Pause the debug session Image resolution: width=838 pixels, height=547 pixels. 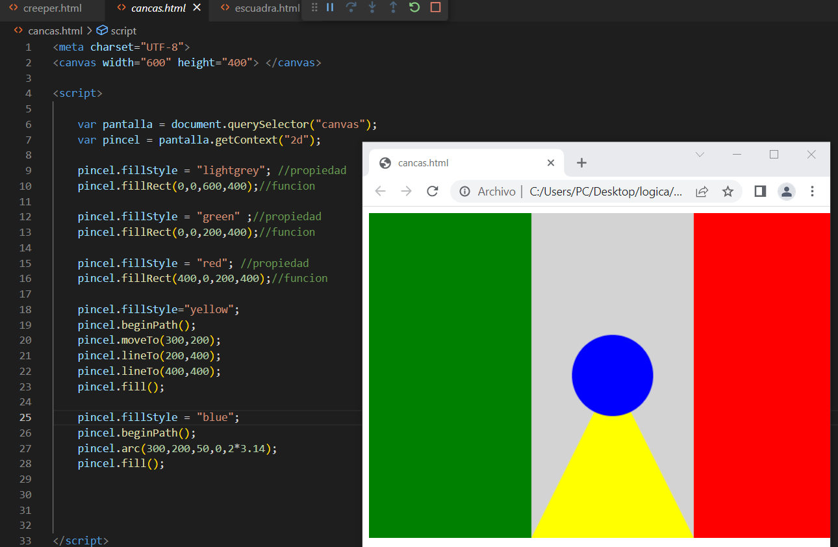(x=330, y=8)
